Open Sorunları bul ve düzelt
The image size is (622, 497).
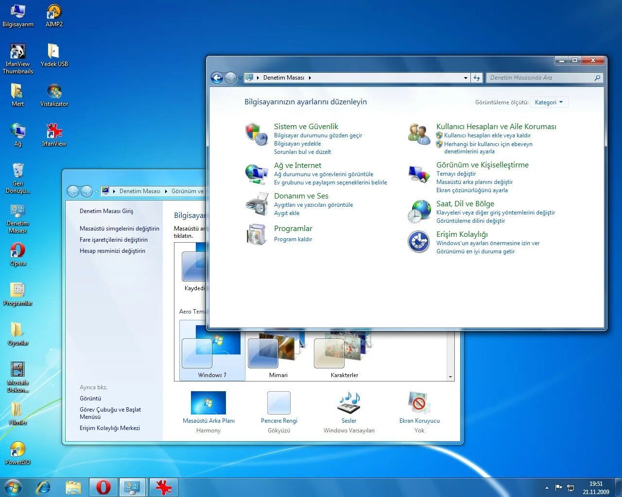(302, 152)
